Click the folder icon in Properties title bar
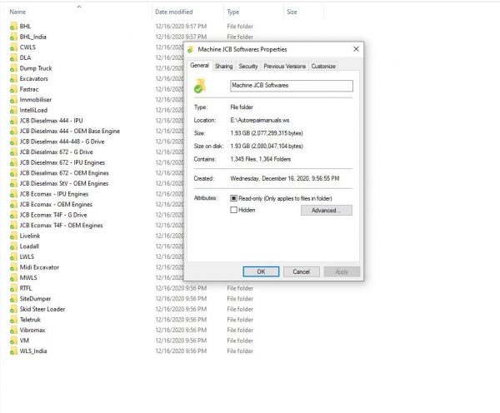This screenshot has width=500, height=413. click(x=191, y=49)
